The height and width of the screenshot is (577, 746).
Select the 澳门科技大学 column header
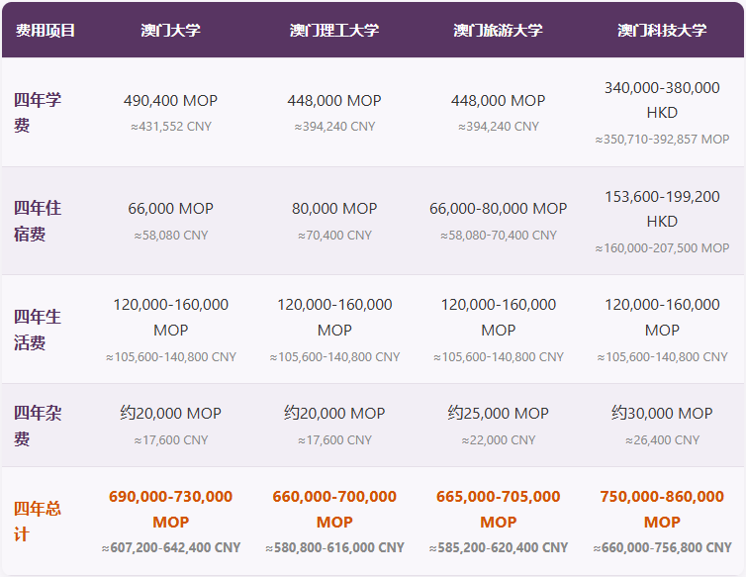(662, 30)
